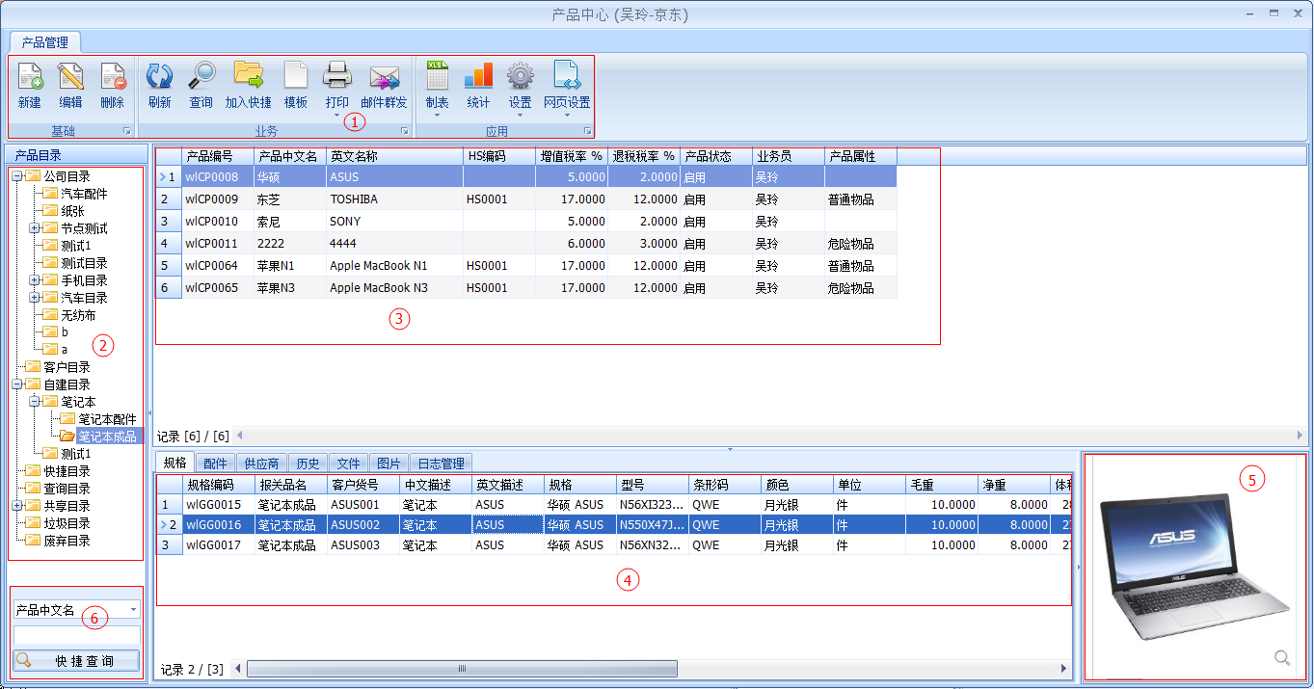Open the 日志管理 tab
Image resolution: width=1314 pixels, height=689 pixels.
441,464
